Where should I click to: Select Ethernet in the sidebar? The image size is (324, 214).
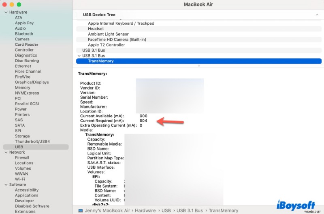[x=23, y=66]
